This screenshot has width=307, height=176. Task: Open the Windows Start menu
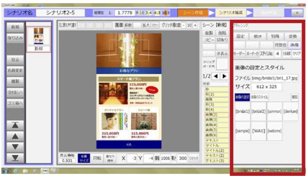point(6,171)
